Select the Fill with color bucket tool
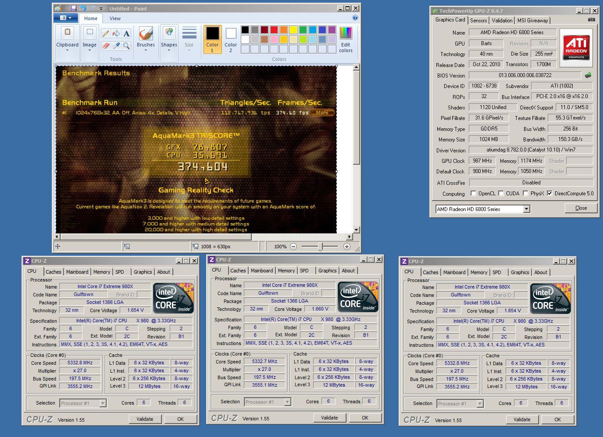 click(x=116, y=34)
